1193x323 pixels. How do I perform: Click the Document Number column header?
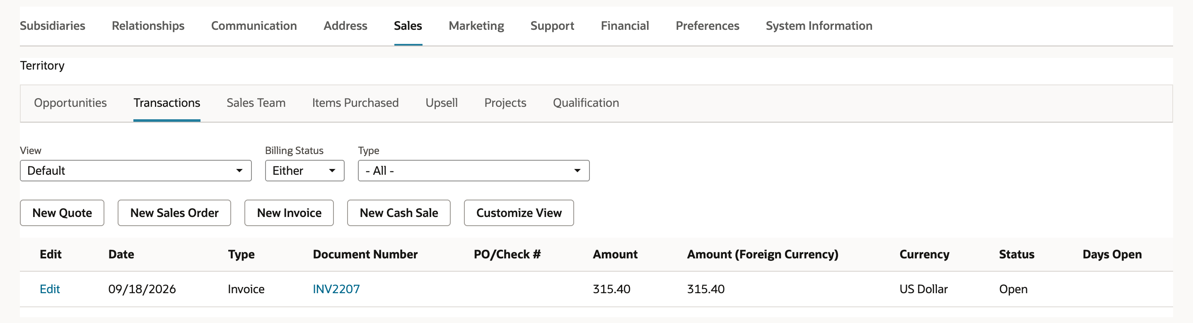(x=365, y=255)
